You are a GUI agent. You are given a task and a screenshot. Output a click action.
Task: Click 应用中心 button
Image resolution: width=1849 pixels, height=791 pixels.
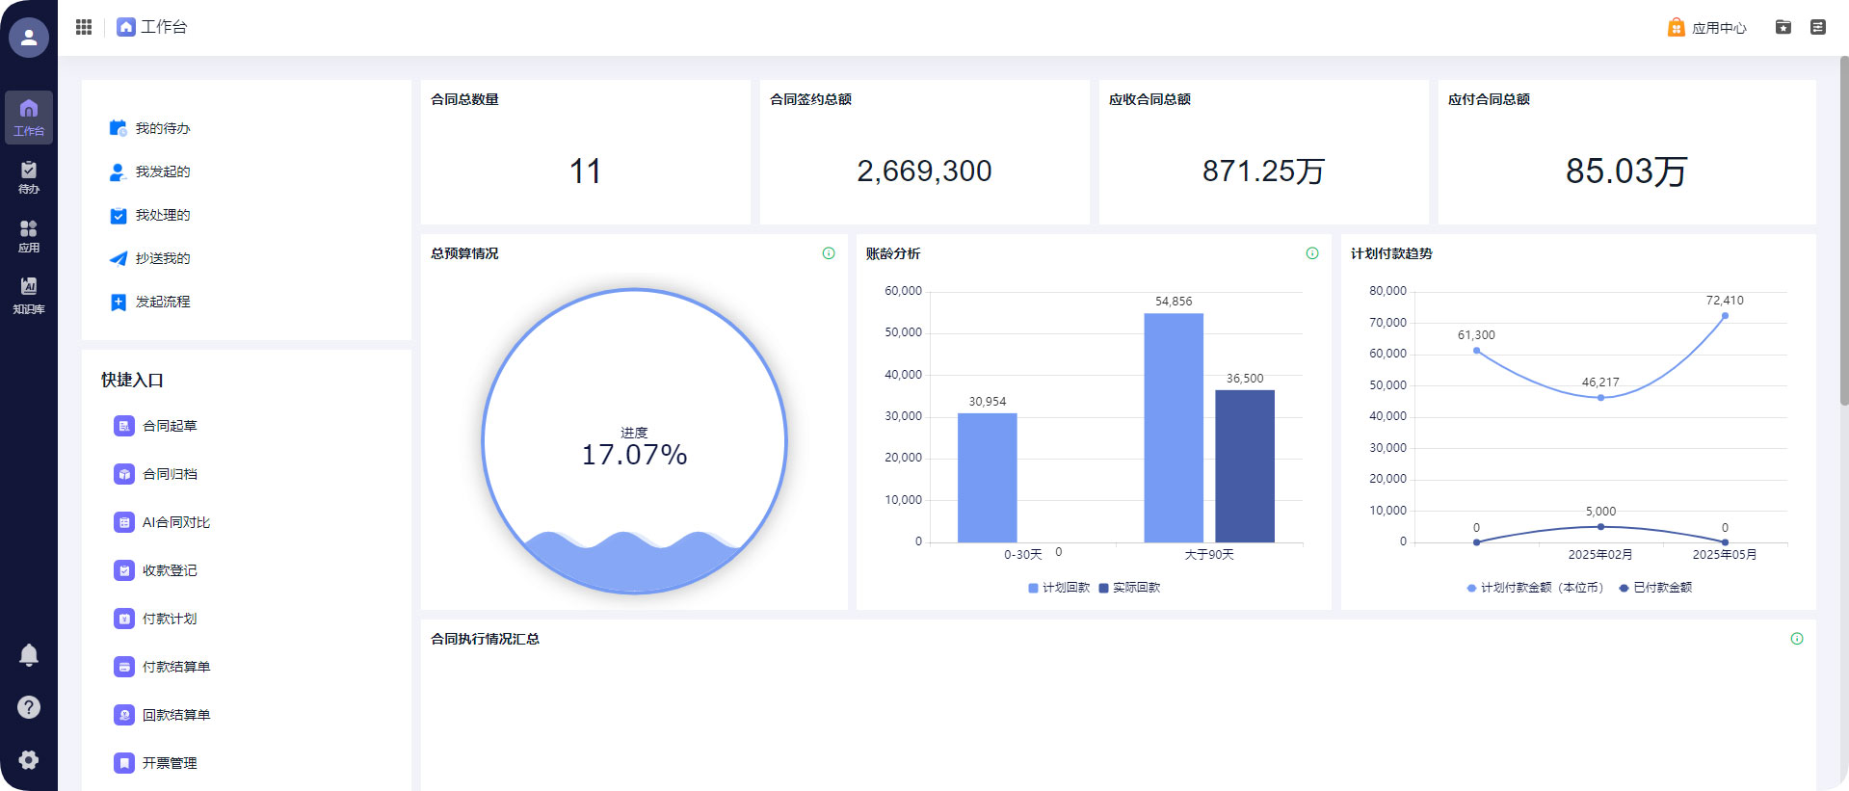click(x=1706, y=28)
